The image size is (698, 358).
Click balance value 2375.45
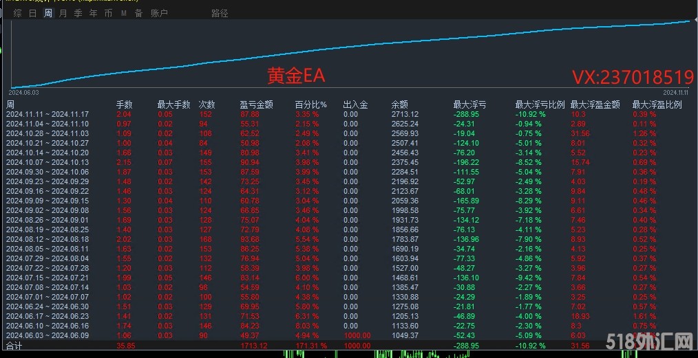click(405, 162)
